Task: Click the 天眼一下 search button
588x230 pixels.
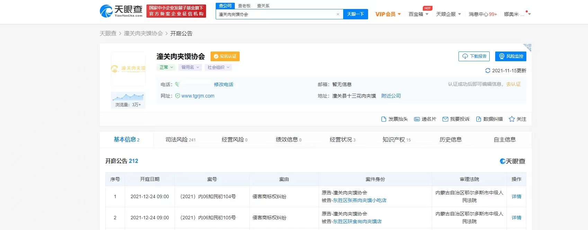Action: (x=355, y=14)
